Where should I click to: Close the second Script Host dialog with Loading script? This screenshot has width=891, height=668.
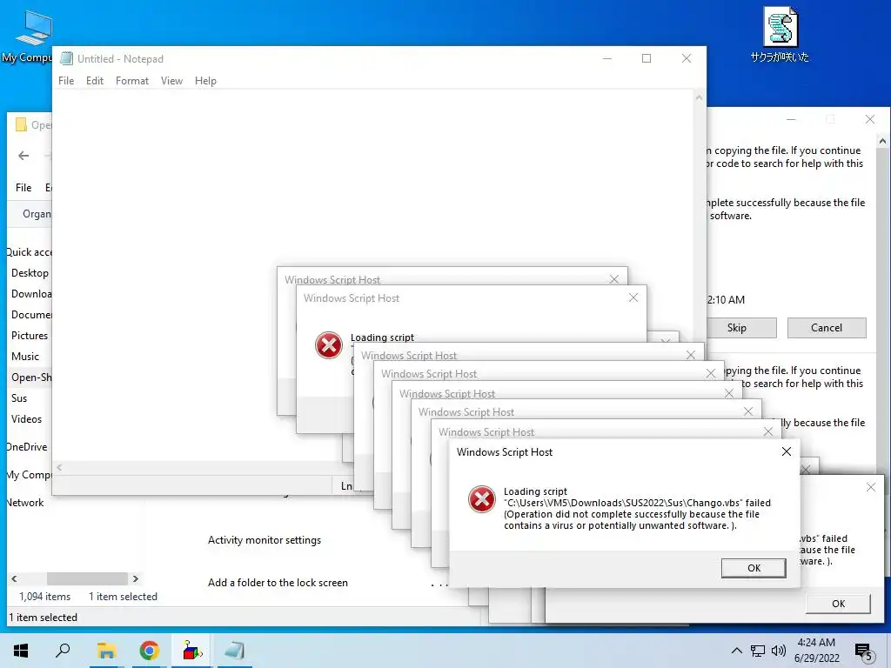click(x=633, y=297)
